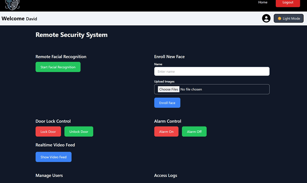The image size is (307, 183).
Task: Click the 'Door Lock Control' heading
Action: [53, 121]
